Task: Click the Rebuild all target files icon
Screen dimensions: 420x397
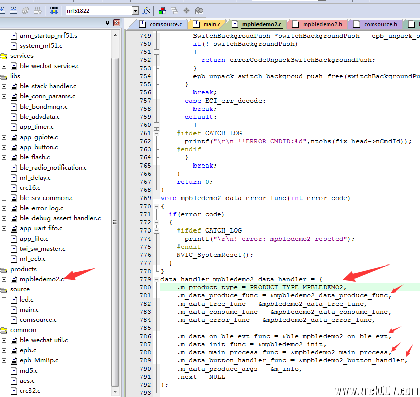Action: pos(13,11)
